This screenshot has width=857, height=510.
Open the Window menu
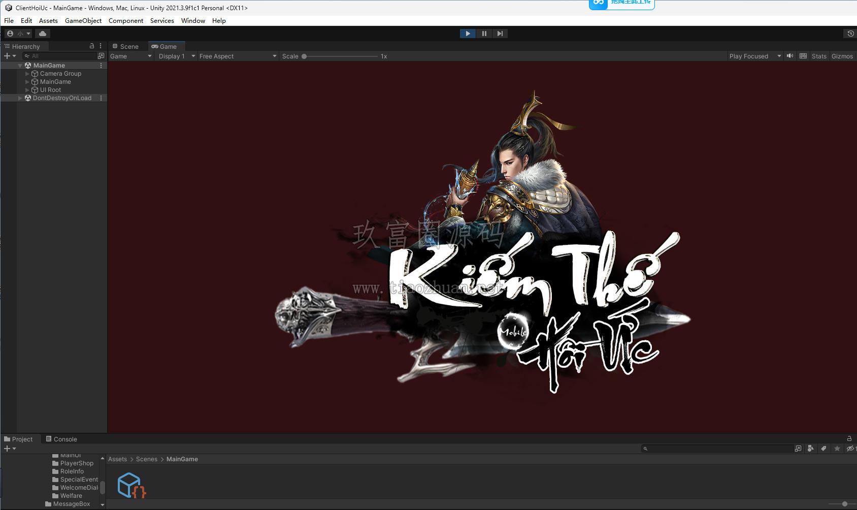point(193,21)
